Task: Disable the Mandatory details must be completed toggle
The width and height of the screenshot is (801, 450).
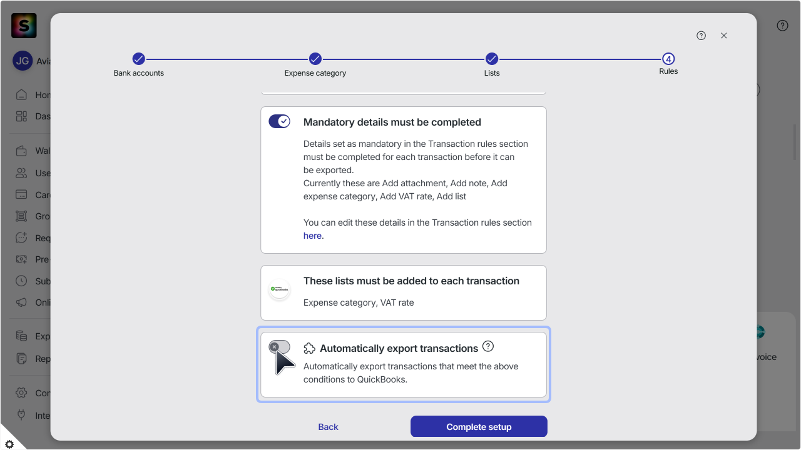Action: (x=280, y=121)
